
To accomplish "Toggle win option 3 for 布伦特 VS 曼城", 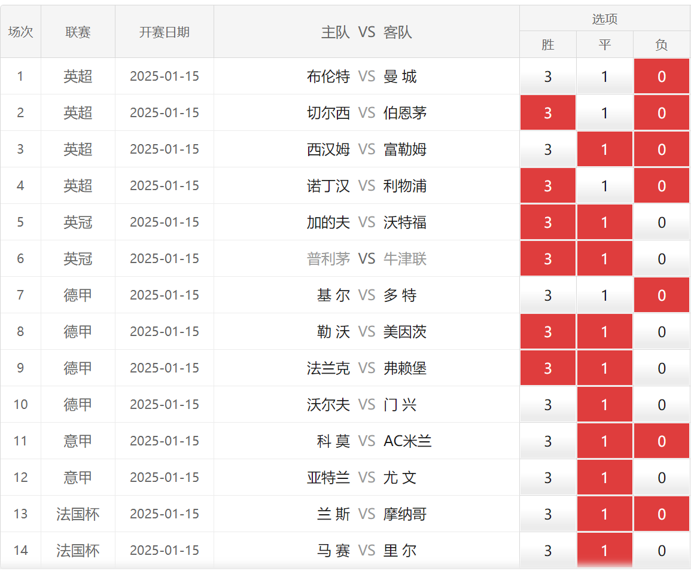I will pyautogui.click(x=548, y=76).
